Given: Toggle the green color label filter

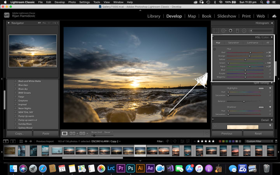Looking at the screenshot, I should point(227,141).
